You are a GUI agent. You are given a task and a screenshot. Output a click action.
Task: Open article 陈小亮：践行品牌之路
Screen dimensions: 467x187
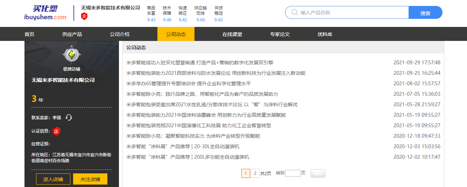click(x=202, y=94)
